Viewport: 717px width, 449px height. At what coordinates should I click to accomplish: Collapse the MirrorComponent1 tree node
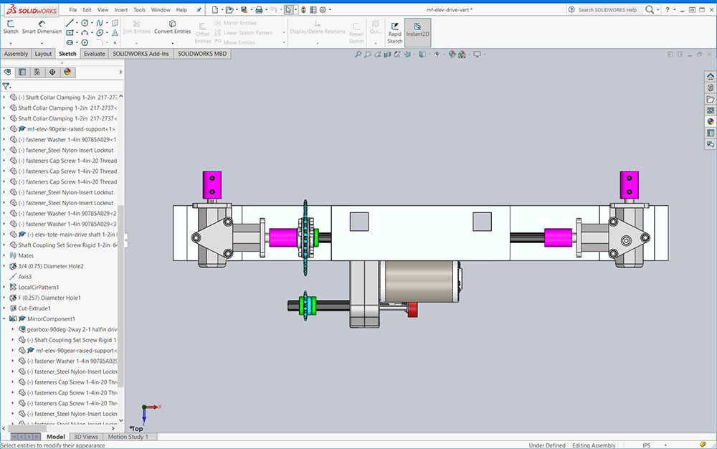pos(4,318)
